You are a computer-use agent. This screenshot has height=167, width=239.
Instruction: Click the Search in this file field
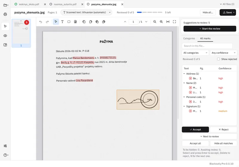(207, 46)
